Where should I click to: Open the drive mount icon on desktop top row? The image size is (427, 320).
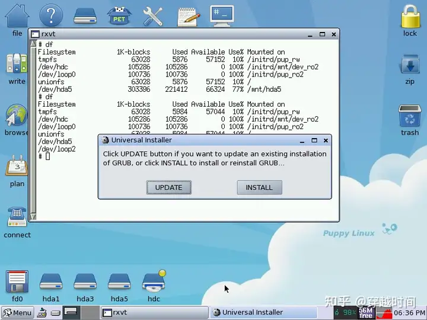pos(85,16)
